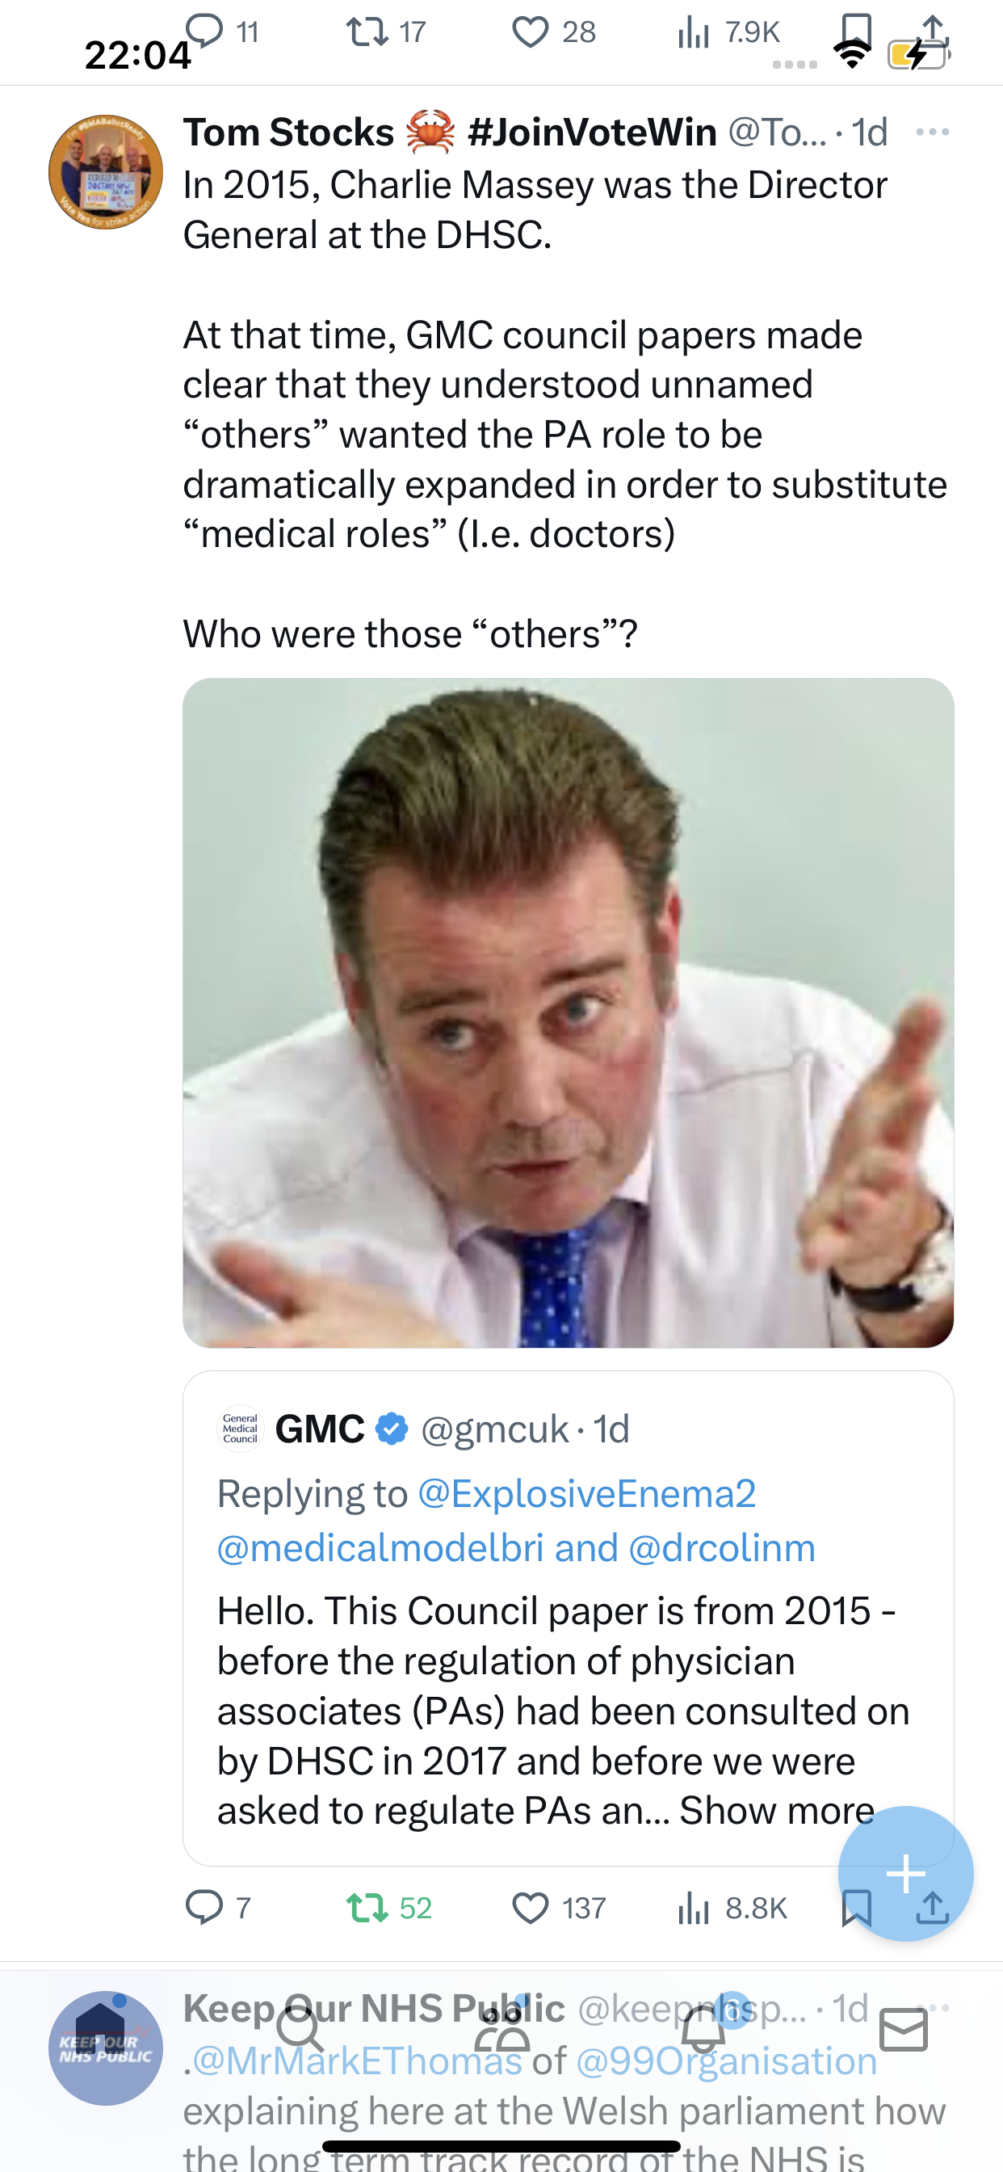Share Tom Stocks' tweet via share icon

pos(932,1907)
